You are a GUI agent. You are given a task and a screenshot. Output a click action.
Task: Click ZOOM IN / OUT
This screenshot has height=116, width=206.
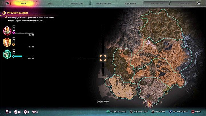(x=140, y=111)
